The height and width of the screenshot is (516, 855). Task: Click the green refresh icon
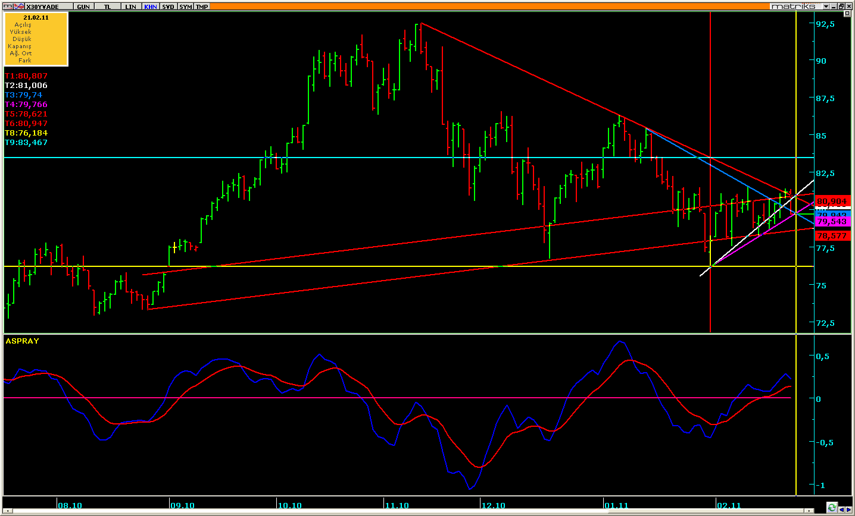pyautogui.click(x=832, y=508)
